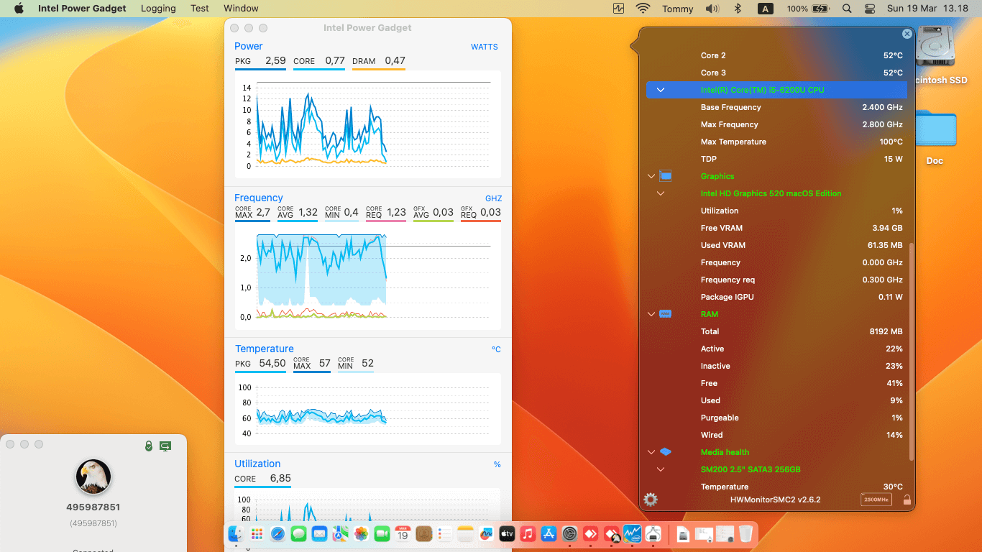Collapse the Graphics section chevron
982x552 pixels.
click(x=651, y=176)
